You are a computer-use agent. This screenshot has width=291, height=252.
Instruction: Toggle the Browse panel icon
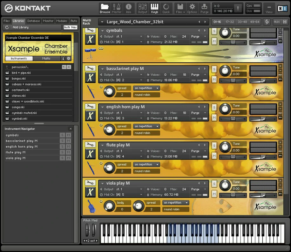coord(105,9)
